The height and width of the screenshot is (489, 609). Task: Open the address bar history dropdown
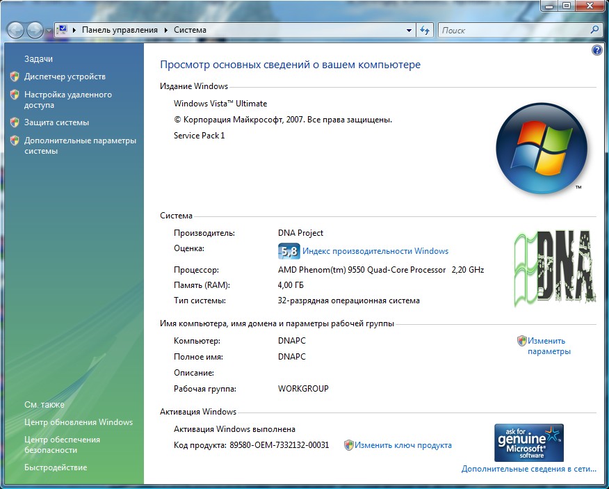pos(409,31)
